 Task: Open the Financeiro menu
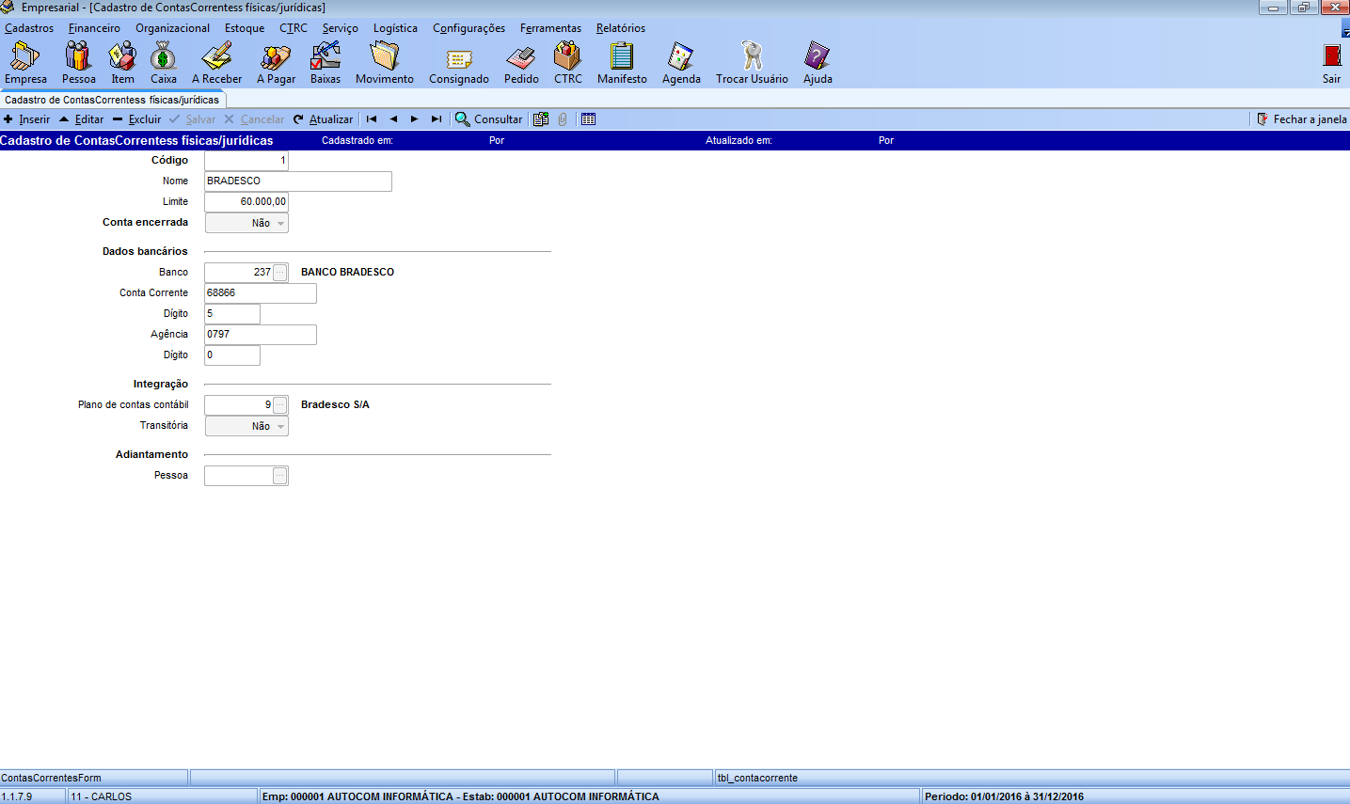click(94, 28)
